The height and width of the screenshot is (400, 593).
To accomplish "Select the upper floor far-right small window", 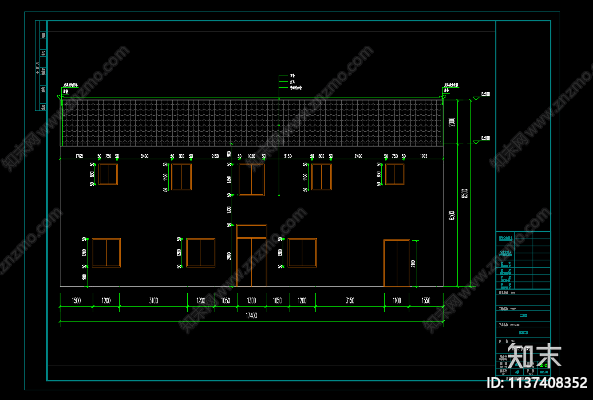I will point(395,174).
